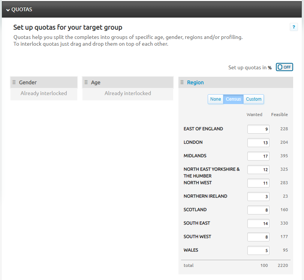Screen dimensions: 304x280
Task: Click the North West wanted field
Action: (258, 183)
